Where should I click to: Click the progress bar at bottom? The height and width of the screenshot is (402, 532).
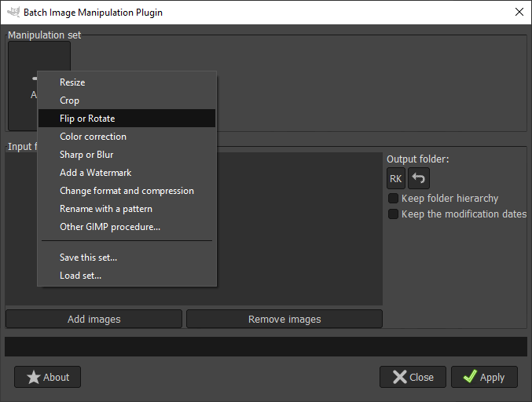266,346
